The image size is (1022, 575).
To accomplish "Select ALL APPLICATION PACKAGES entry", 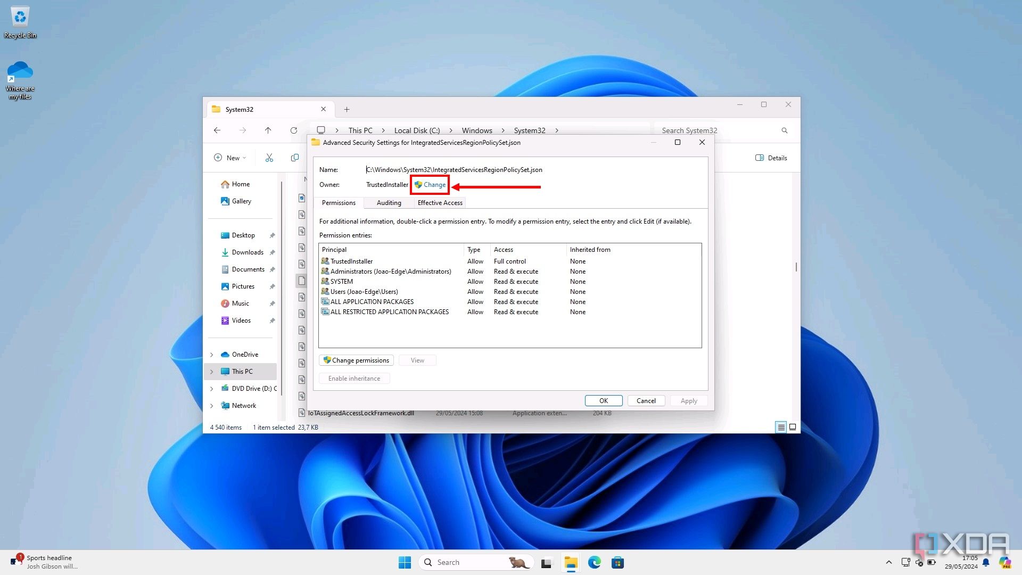I will (x=372, y=301).
